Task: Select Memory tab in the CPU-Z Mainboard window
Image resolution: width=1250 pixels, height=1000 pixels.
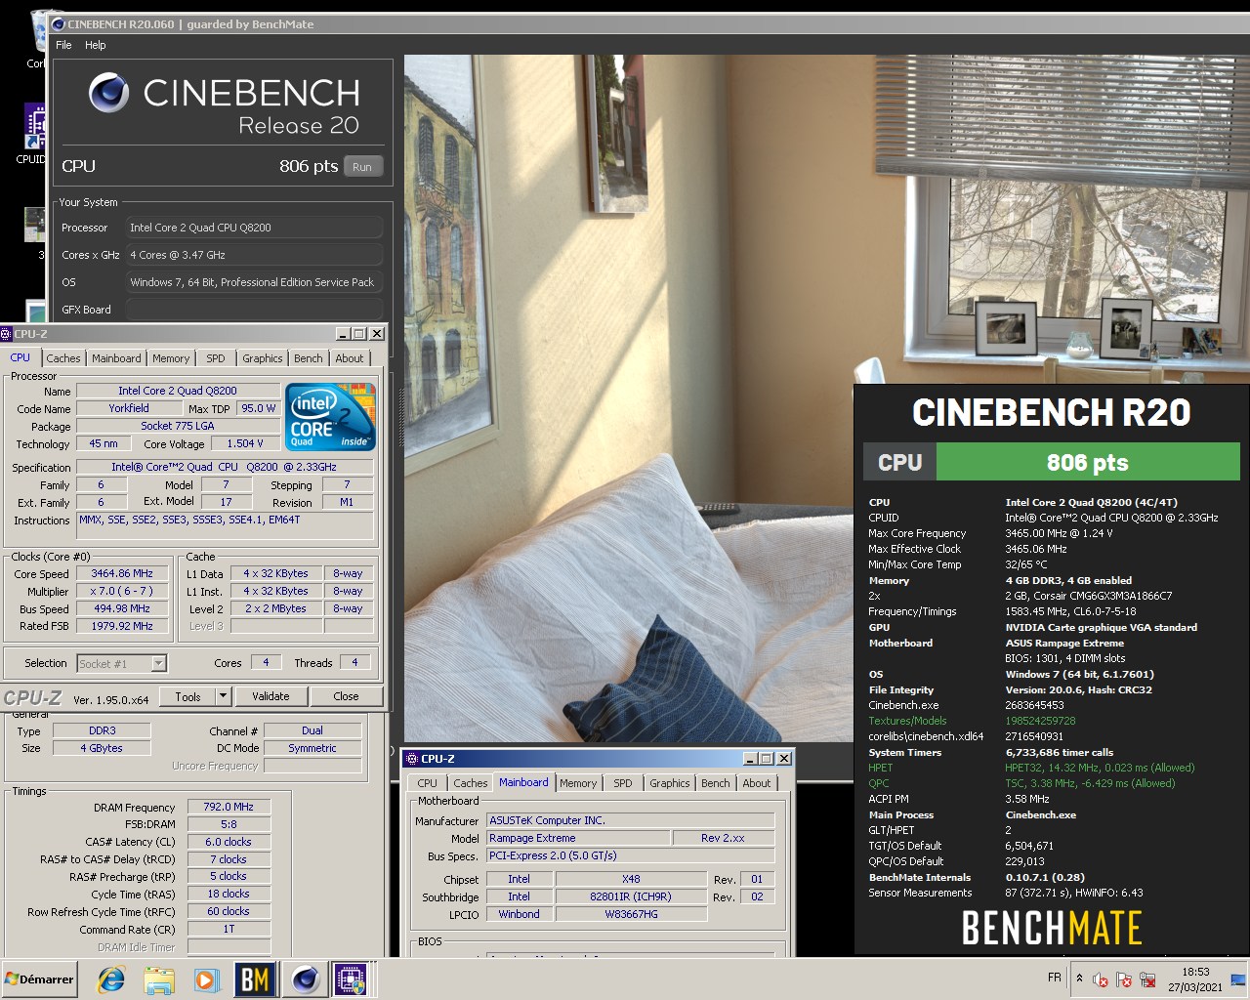Action: (x=578, y=783)
